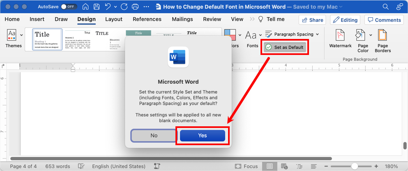
Task: Select Outline view icon
Action: (x=300, y=166)
